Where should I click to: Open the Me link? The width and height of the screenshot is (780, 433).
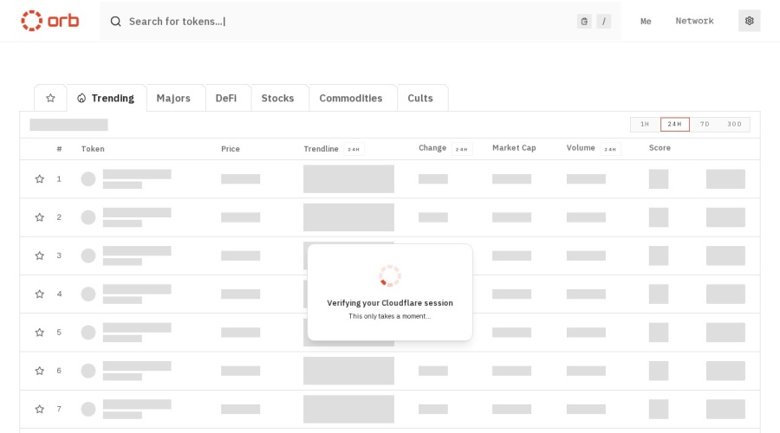pyautogui.click(x=646, y=21)
